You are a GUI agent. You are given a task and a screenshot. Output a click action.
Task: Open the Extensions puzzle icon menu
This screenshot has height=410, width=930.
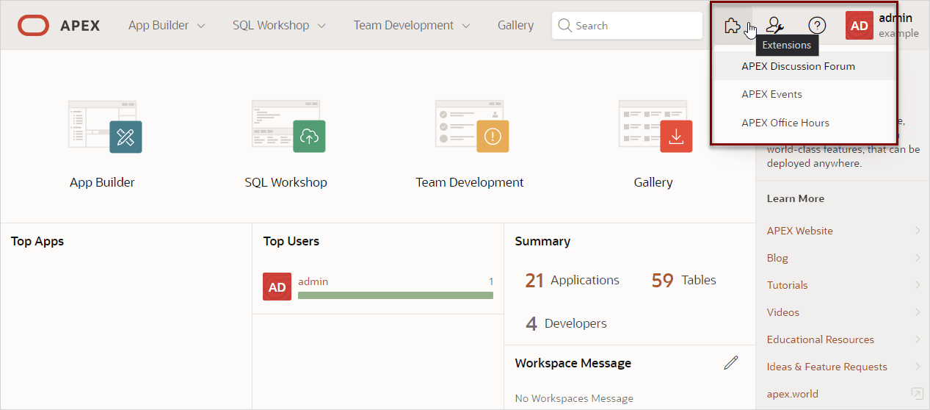732,26
